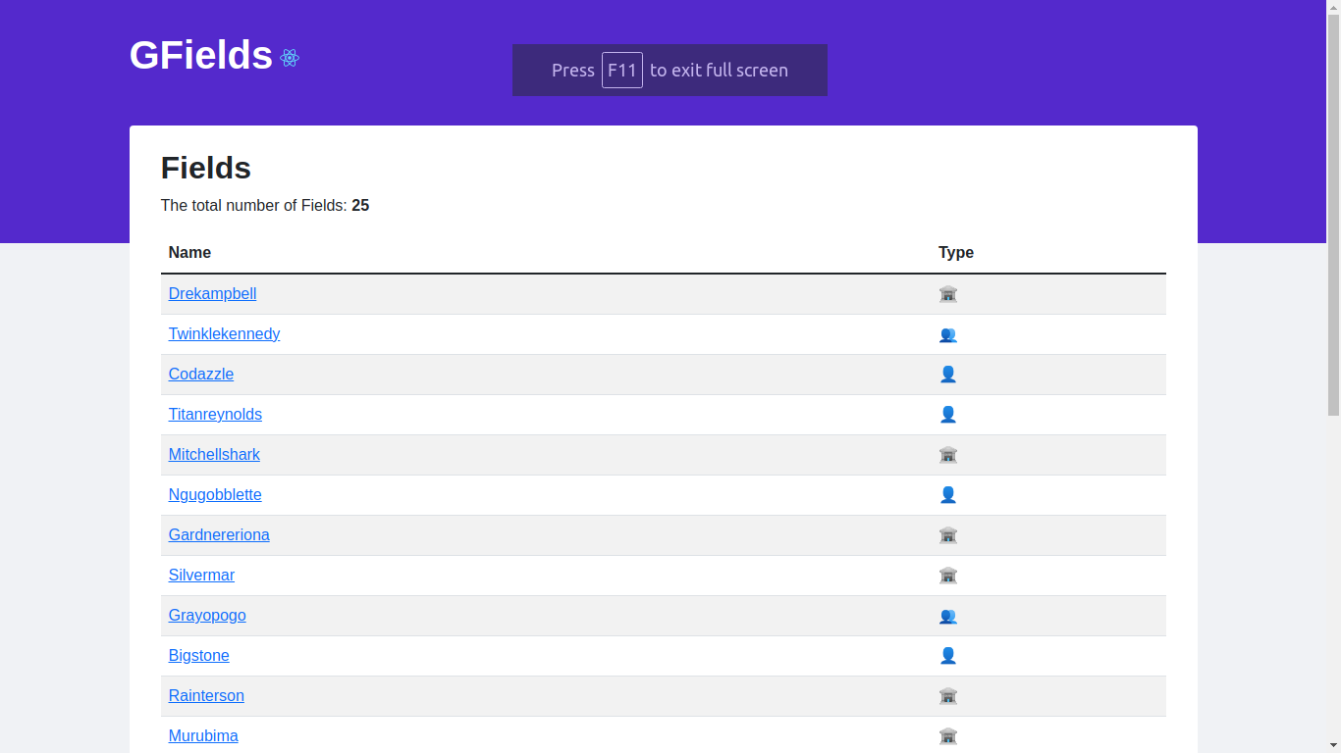This screenshot has height=753, width=1341.
Task: Open the Grayopogo link
Action: click(207, 616)
